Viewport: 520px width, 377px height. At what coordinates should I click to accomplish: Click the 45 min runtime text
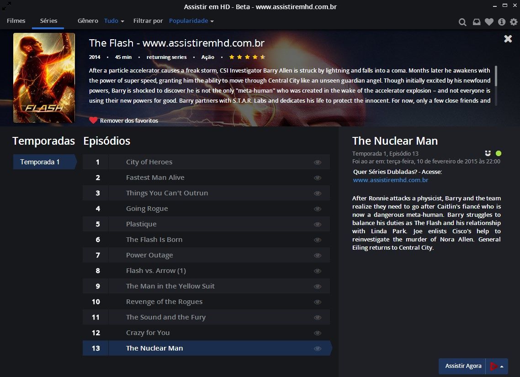click(123, 57)
